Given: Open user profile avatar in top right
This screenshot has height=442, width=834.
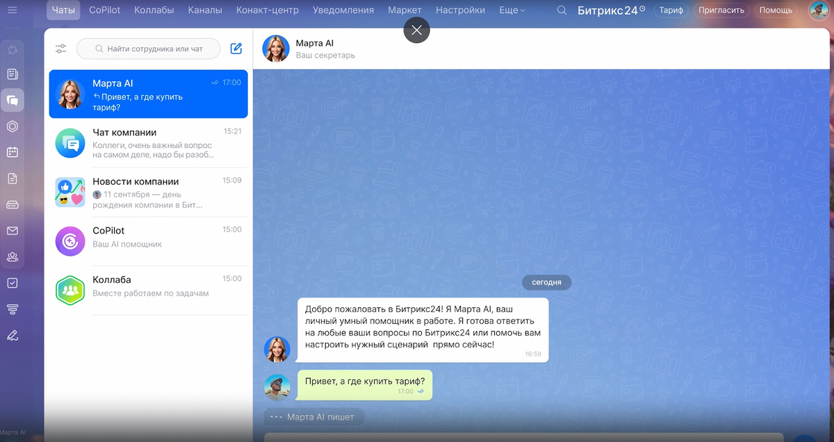Looking at the screenshot, I should click(819, 10).
